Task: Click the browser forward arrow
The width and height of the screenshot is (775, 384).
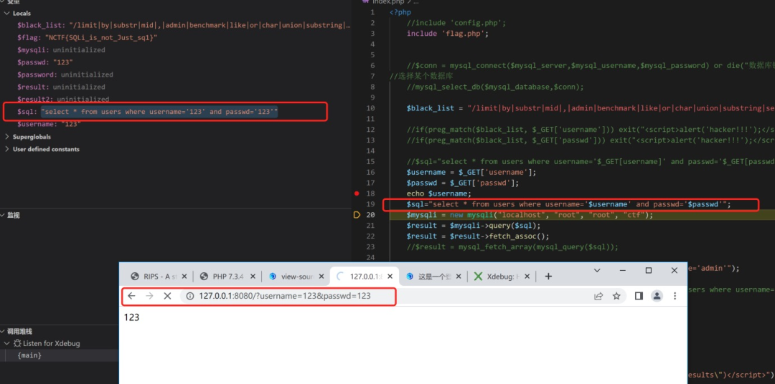Action: 149,296
